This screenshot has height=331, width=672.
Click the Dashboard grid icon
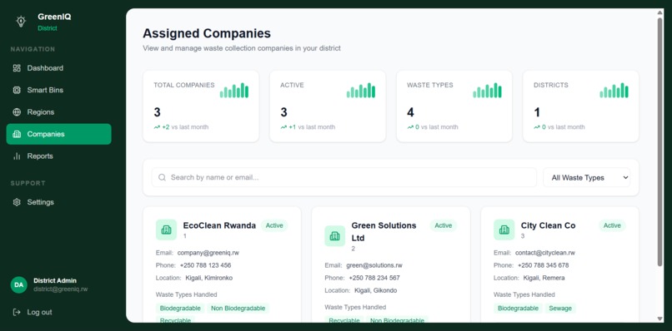coord(17,68)
